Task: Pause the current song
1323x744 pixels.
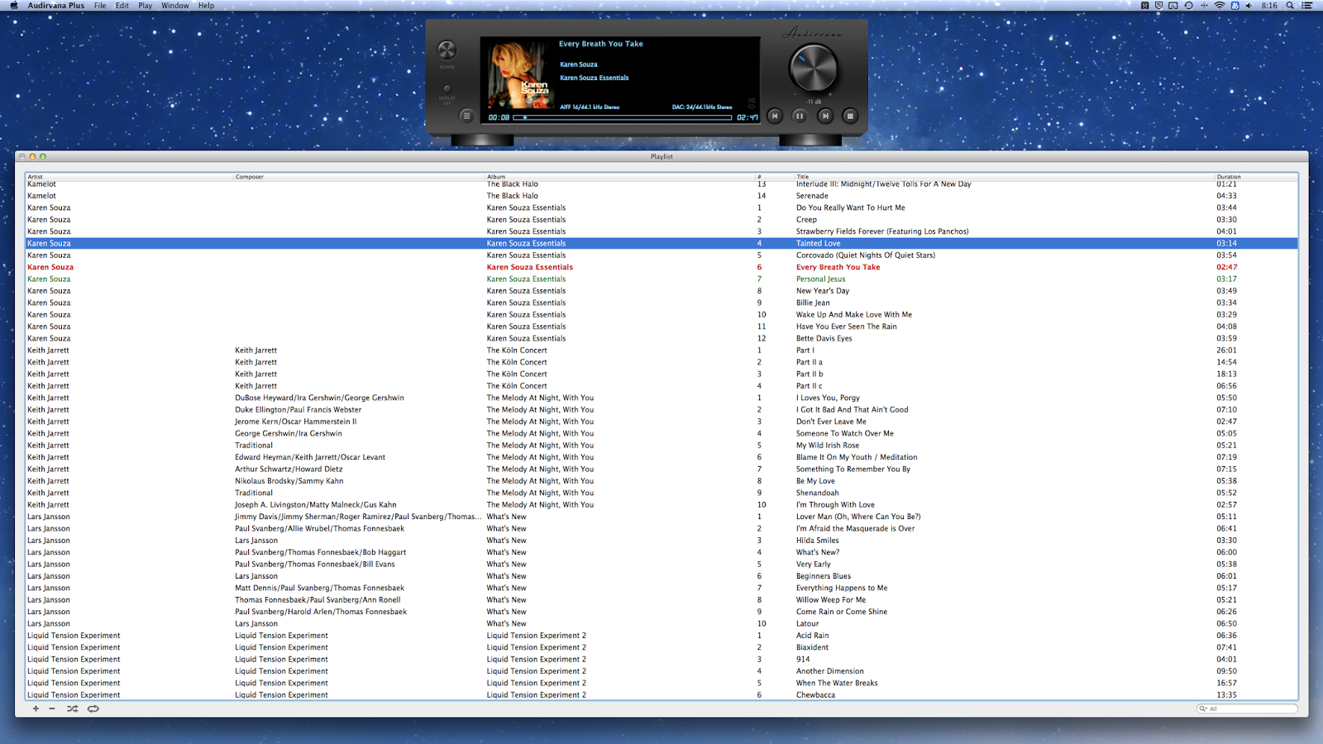Action: pos(800,116)
